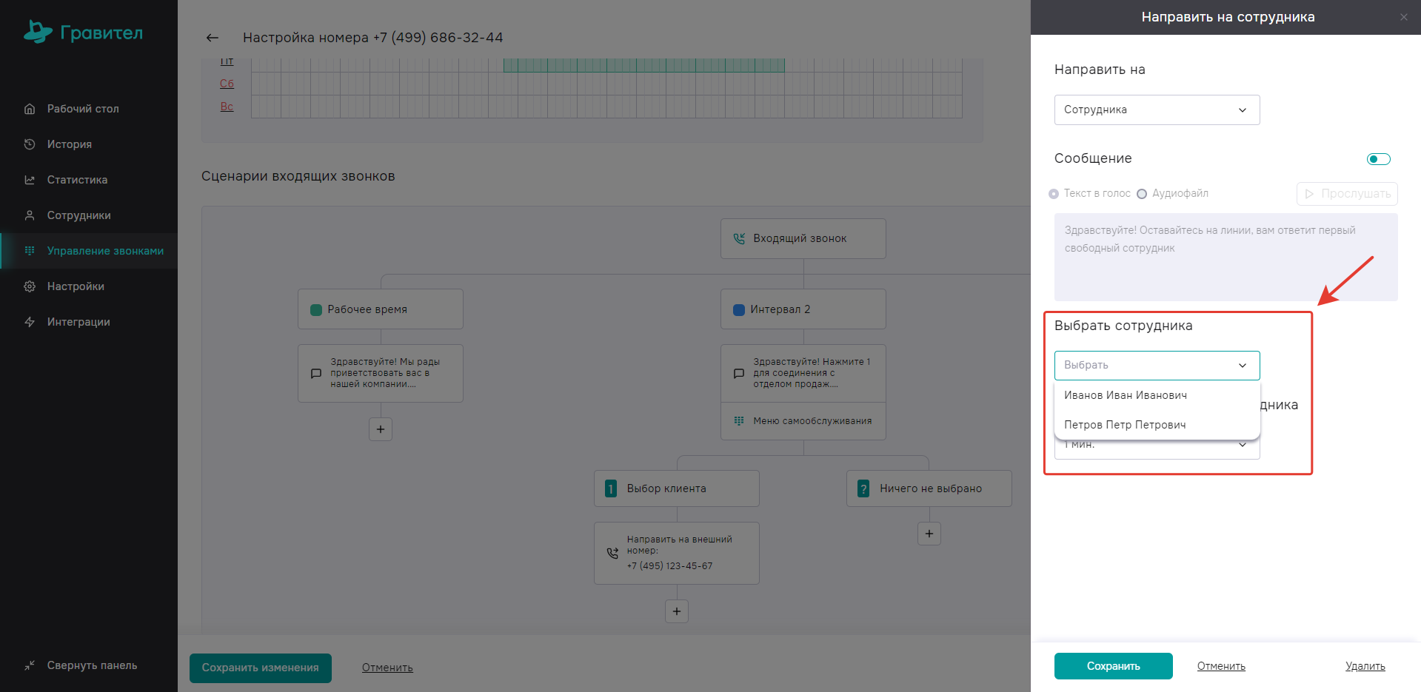Select the Аудиофайл radio option

[x=1142, y=194]
